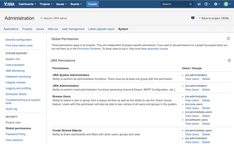Screen dimensions: 234x144
Task: Expand the Projects dropdown menu
Action: coord(46,4)
